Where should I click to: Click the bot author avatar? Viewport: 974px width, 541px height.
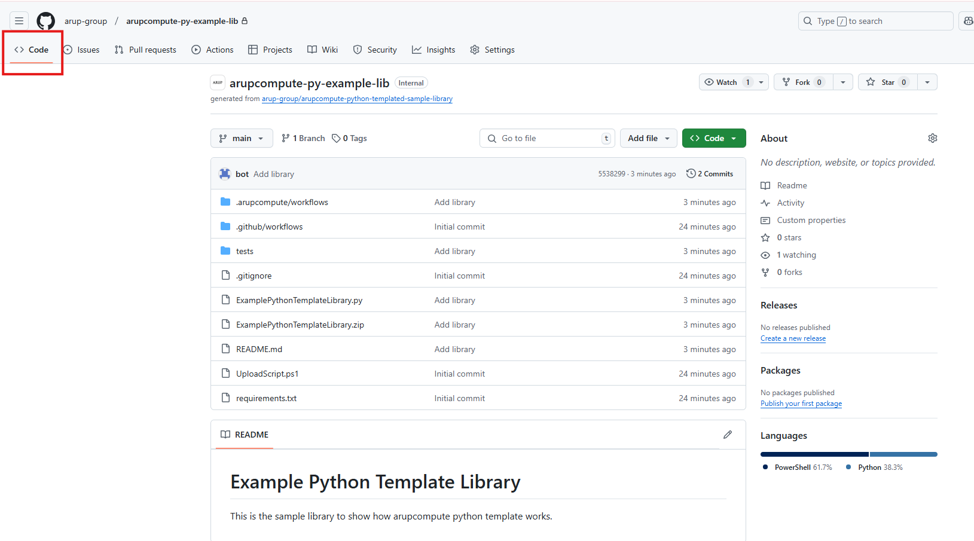click(225, 174)
